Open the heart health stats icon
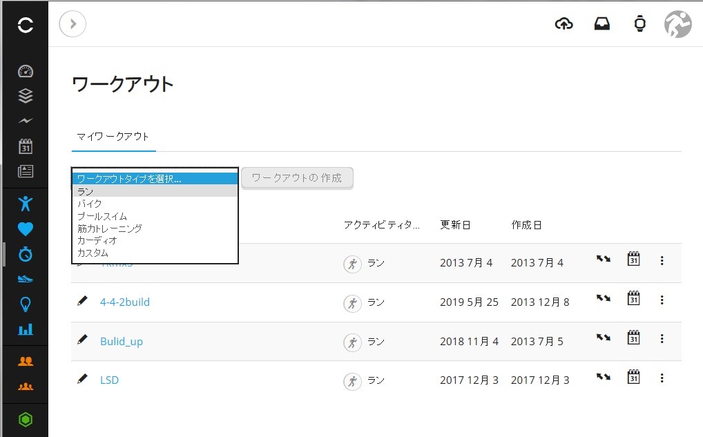 tap(26, 229)
